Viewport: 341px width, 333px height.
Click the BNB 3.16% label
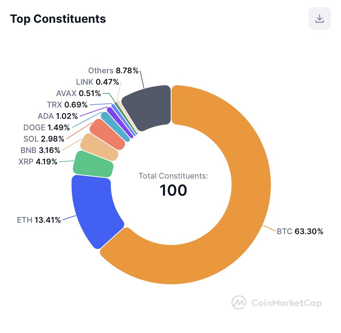[40, 150]
